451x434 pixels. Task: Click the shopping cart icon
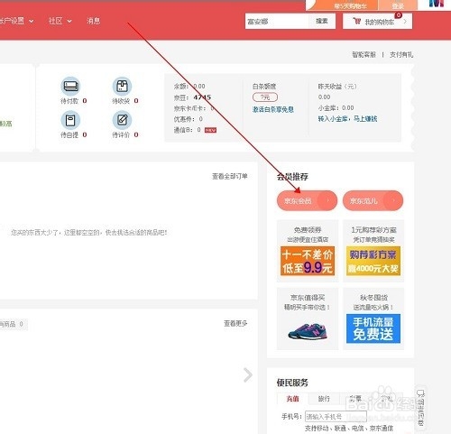[357, 22]
